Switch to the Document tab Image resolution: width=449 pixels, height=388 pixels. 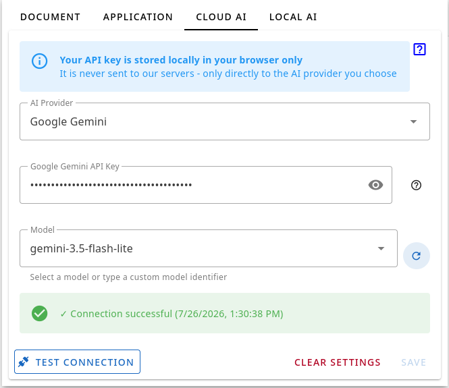(51, 17)
